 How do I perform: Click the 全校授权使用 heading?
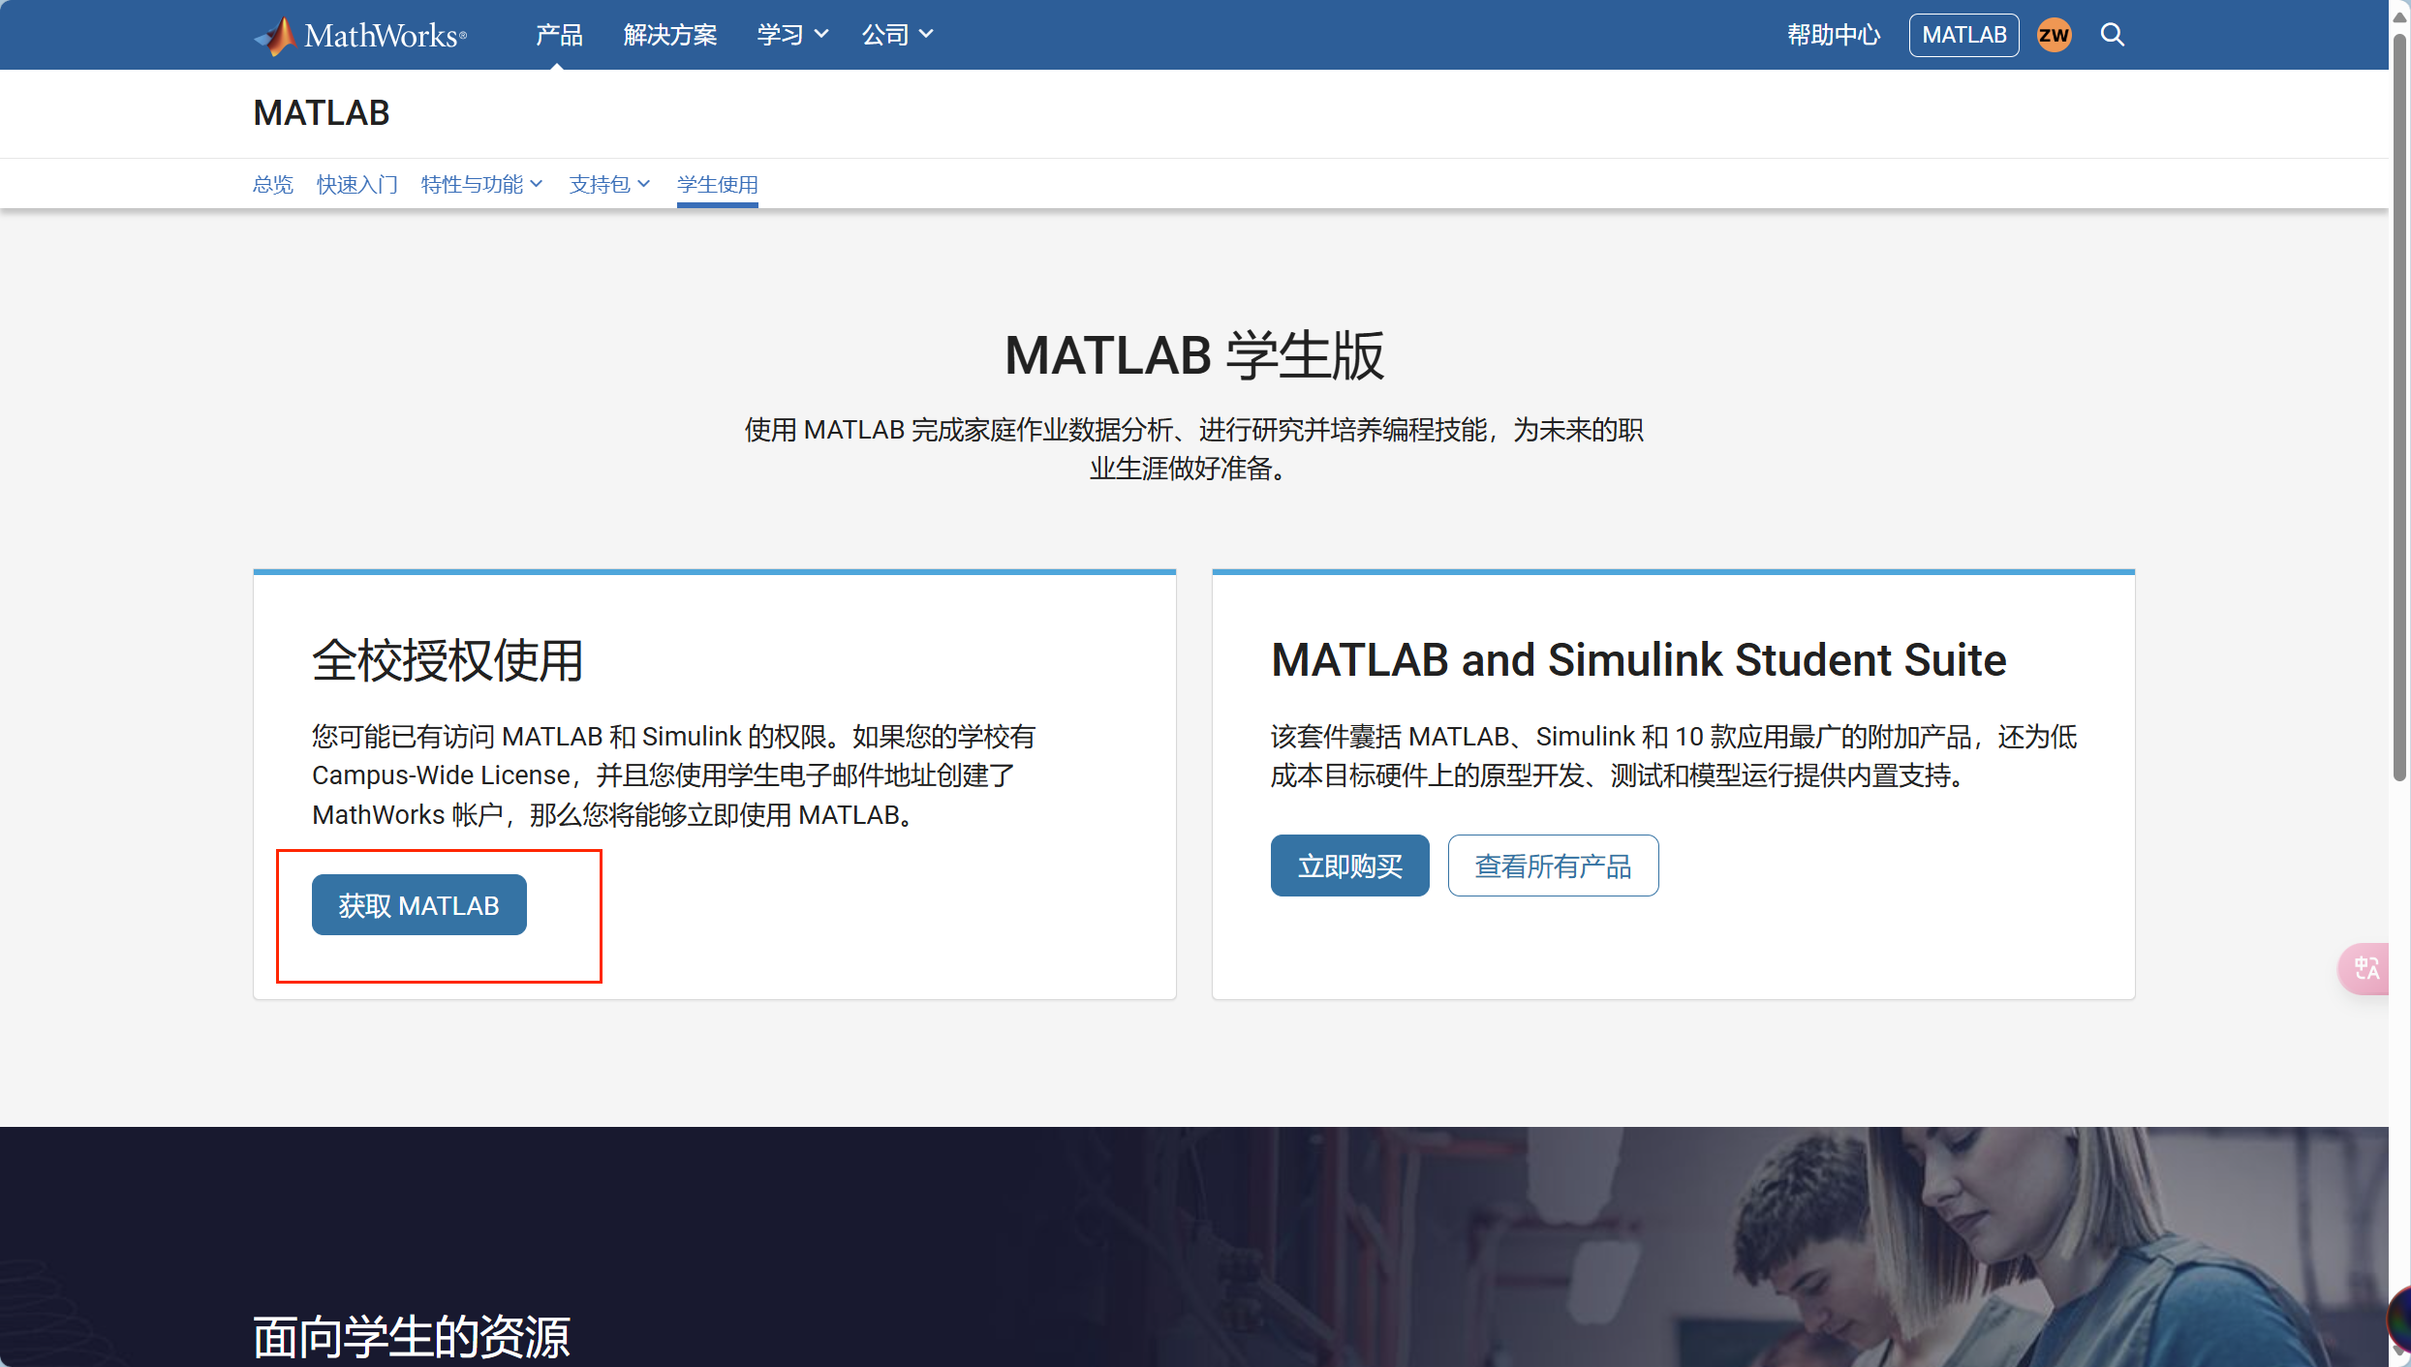click(x=448, y=660)
